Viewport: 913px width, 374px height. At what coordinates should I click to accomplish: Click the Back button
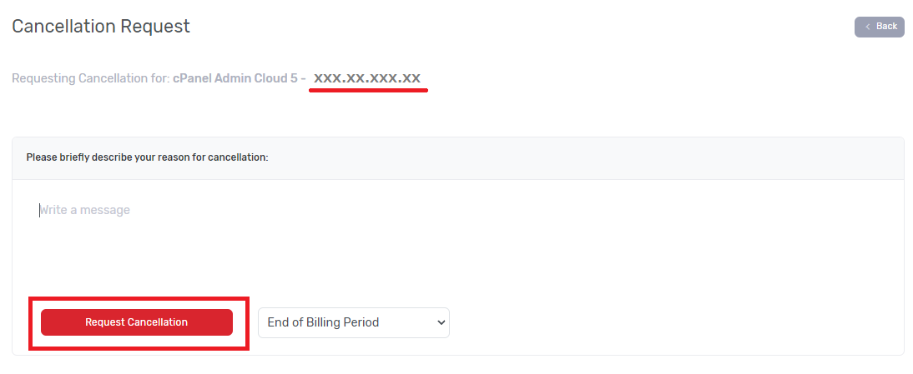coord(879,27)
